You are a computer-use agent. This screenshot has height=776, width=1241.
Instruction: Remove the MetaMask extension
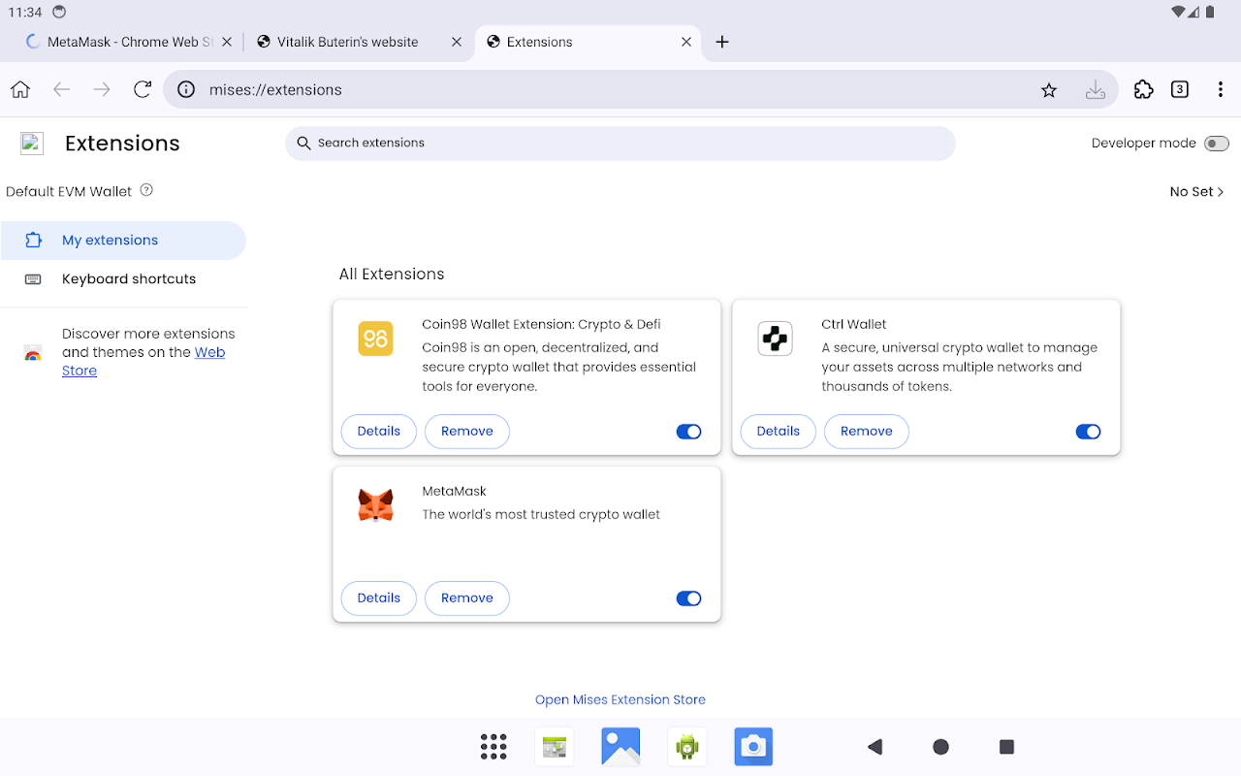point(467,598)
